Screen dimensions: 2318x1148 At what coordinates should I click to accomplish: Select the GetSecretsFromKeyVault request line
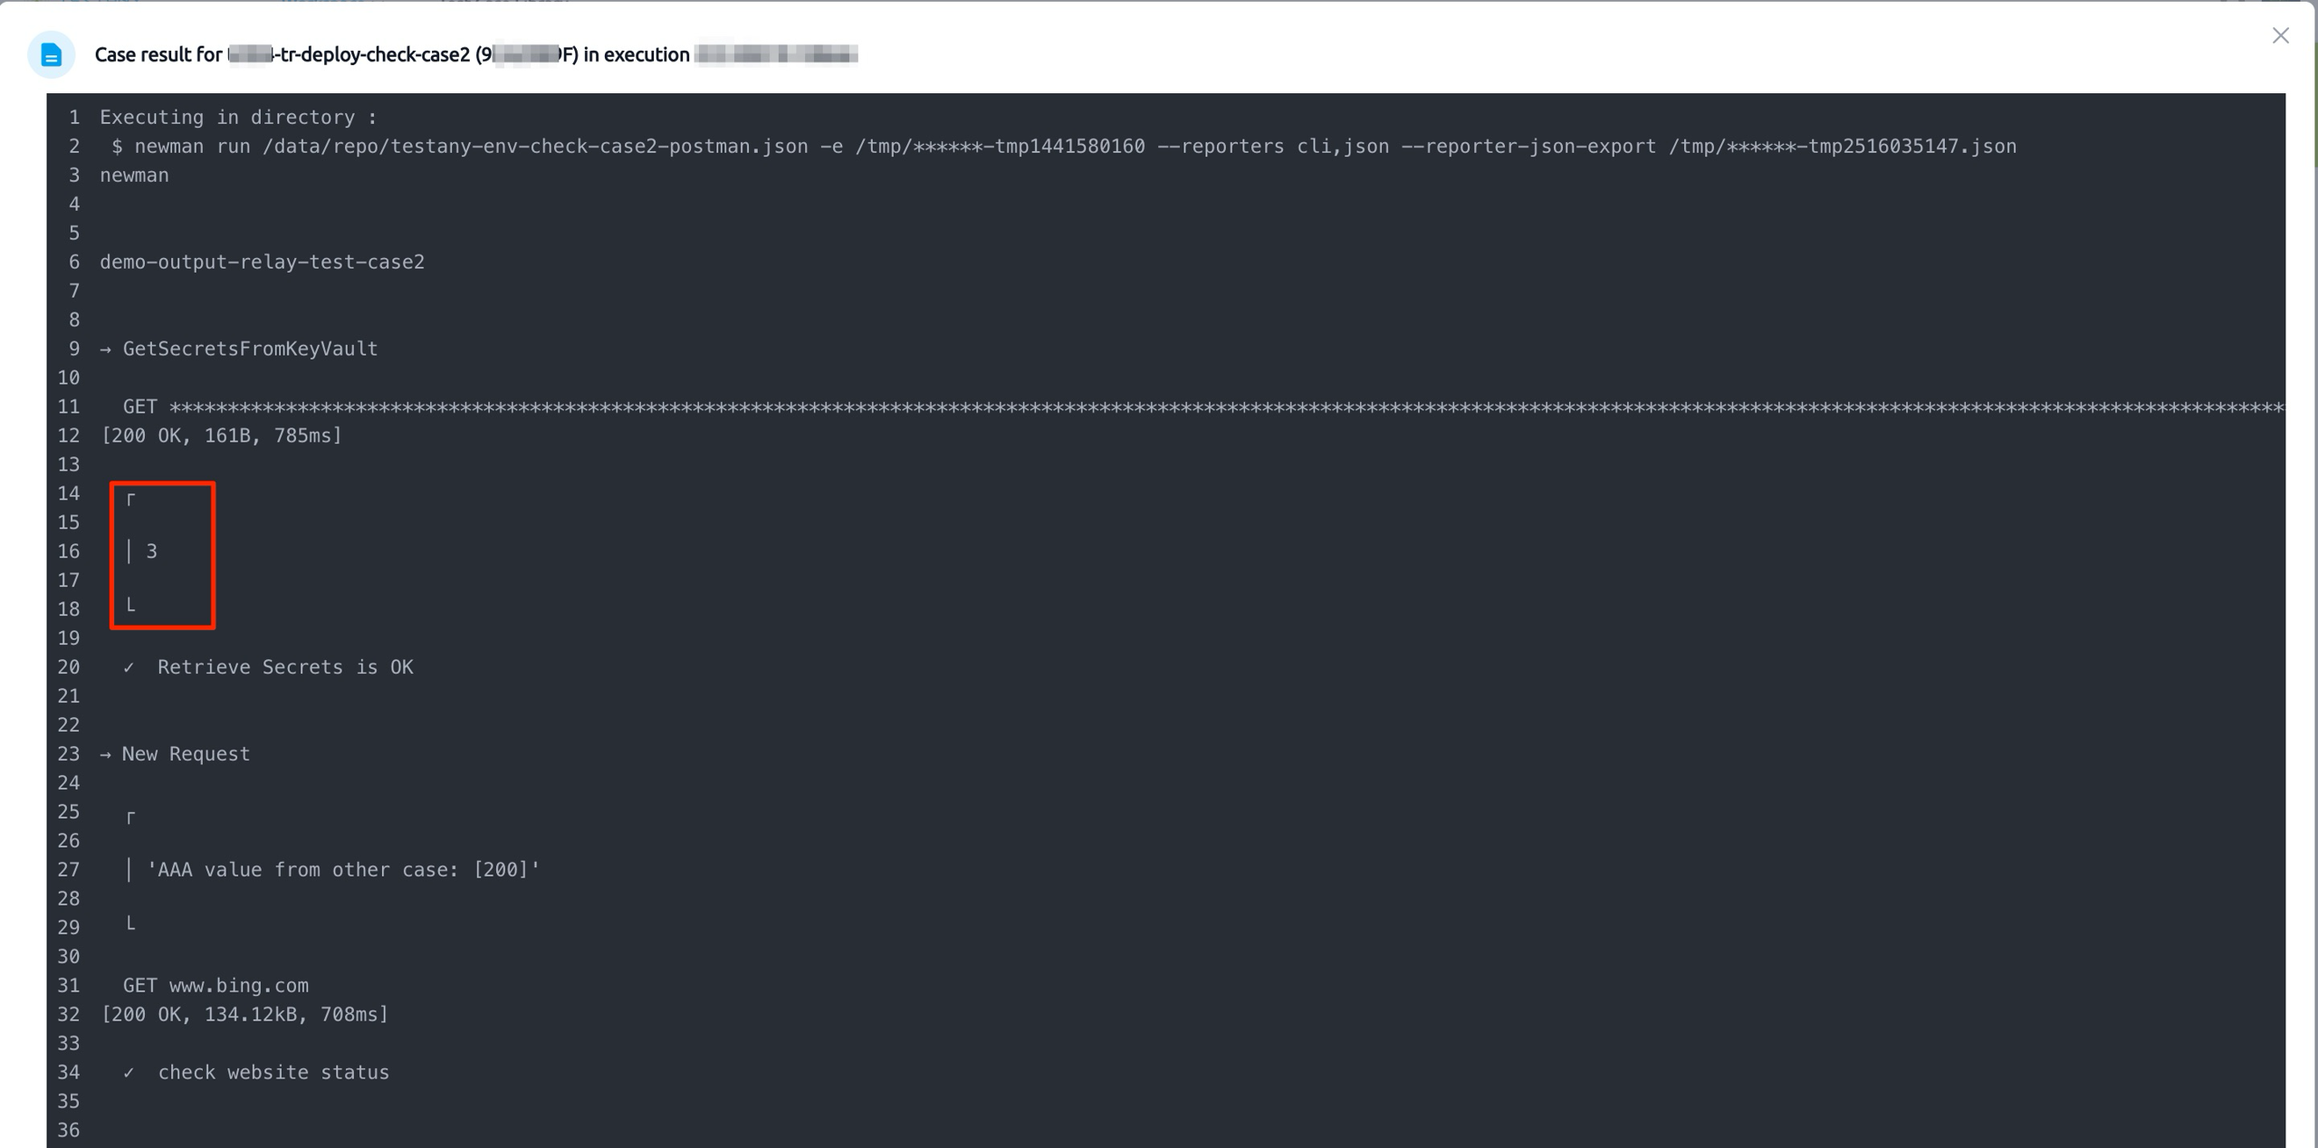coord(239,349)
